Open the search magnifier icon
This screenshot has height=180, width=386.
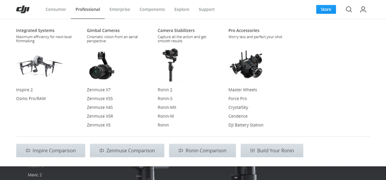(349, 9)
